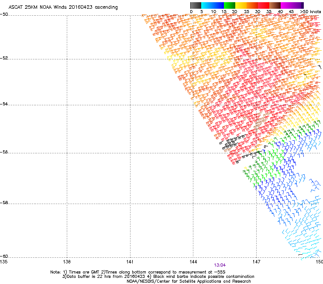Click the cyan-blue 5-15 knots legend swatch
Image resolution: width=323 pixels, height=284 pixels.
[x=213, y=5]
